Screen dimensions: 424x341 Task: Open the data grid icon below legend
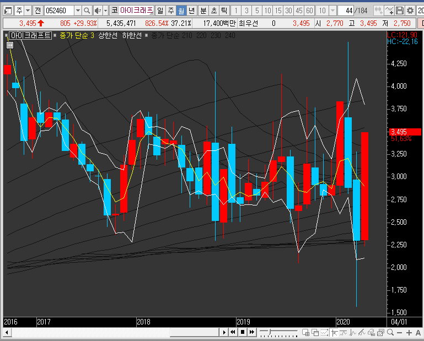pyautogui.click(x=10, y=45)
